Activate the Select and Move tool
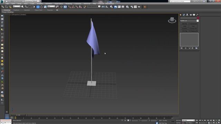 38,7
